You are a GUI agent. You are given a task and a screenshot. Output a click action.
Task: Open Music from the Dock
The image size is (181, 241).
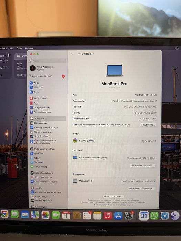click(108, 216)
